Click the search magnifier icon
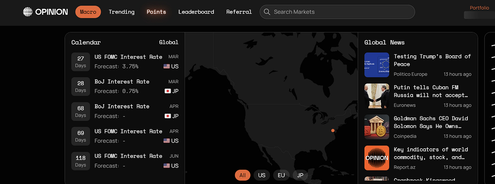The height and width of the screenshot is (184, 495). [x=267, y=12]
